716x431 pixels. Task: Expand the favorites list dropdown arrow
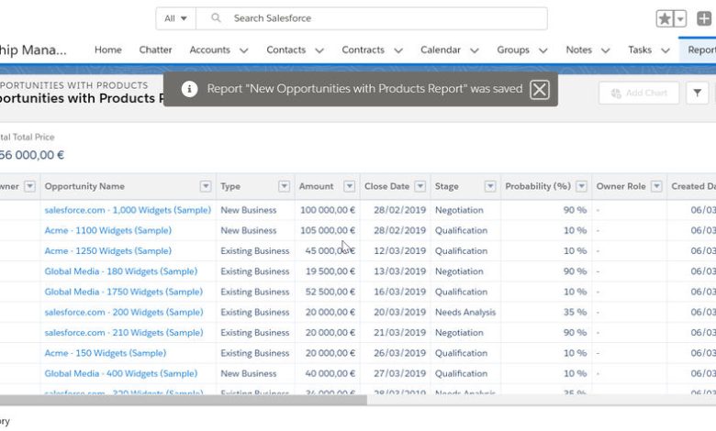(x=680, y=18)
